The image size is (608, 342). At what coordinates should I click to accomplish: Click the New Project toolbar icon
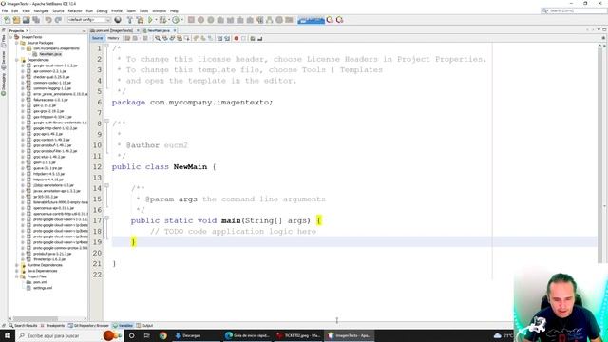[x=16, y=20]
